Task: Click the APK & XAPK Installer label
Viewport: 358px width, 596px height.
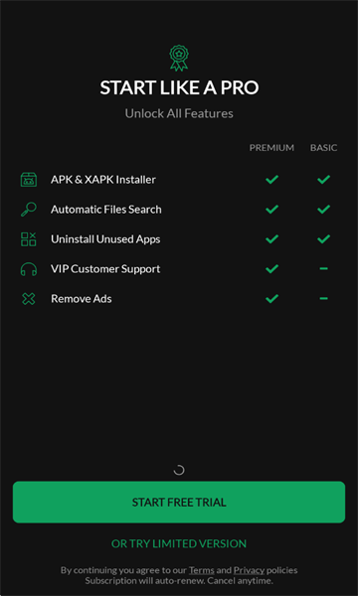Action: 103,180
